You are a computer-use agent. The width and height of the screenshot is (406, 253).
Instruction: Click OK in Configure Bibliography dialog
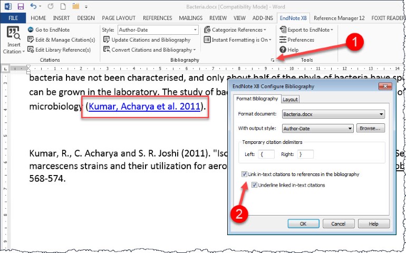click(303, 223)
